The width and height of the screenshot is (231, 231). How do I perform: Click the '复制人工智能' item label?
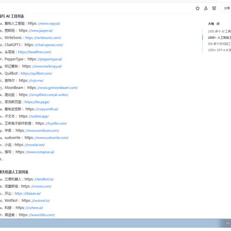coord(15,24)
